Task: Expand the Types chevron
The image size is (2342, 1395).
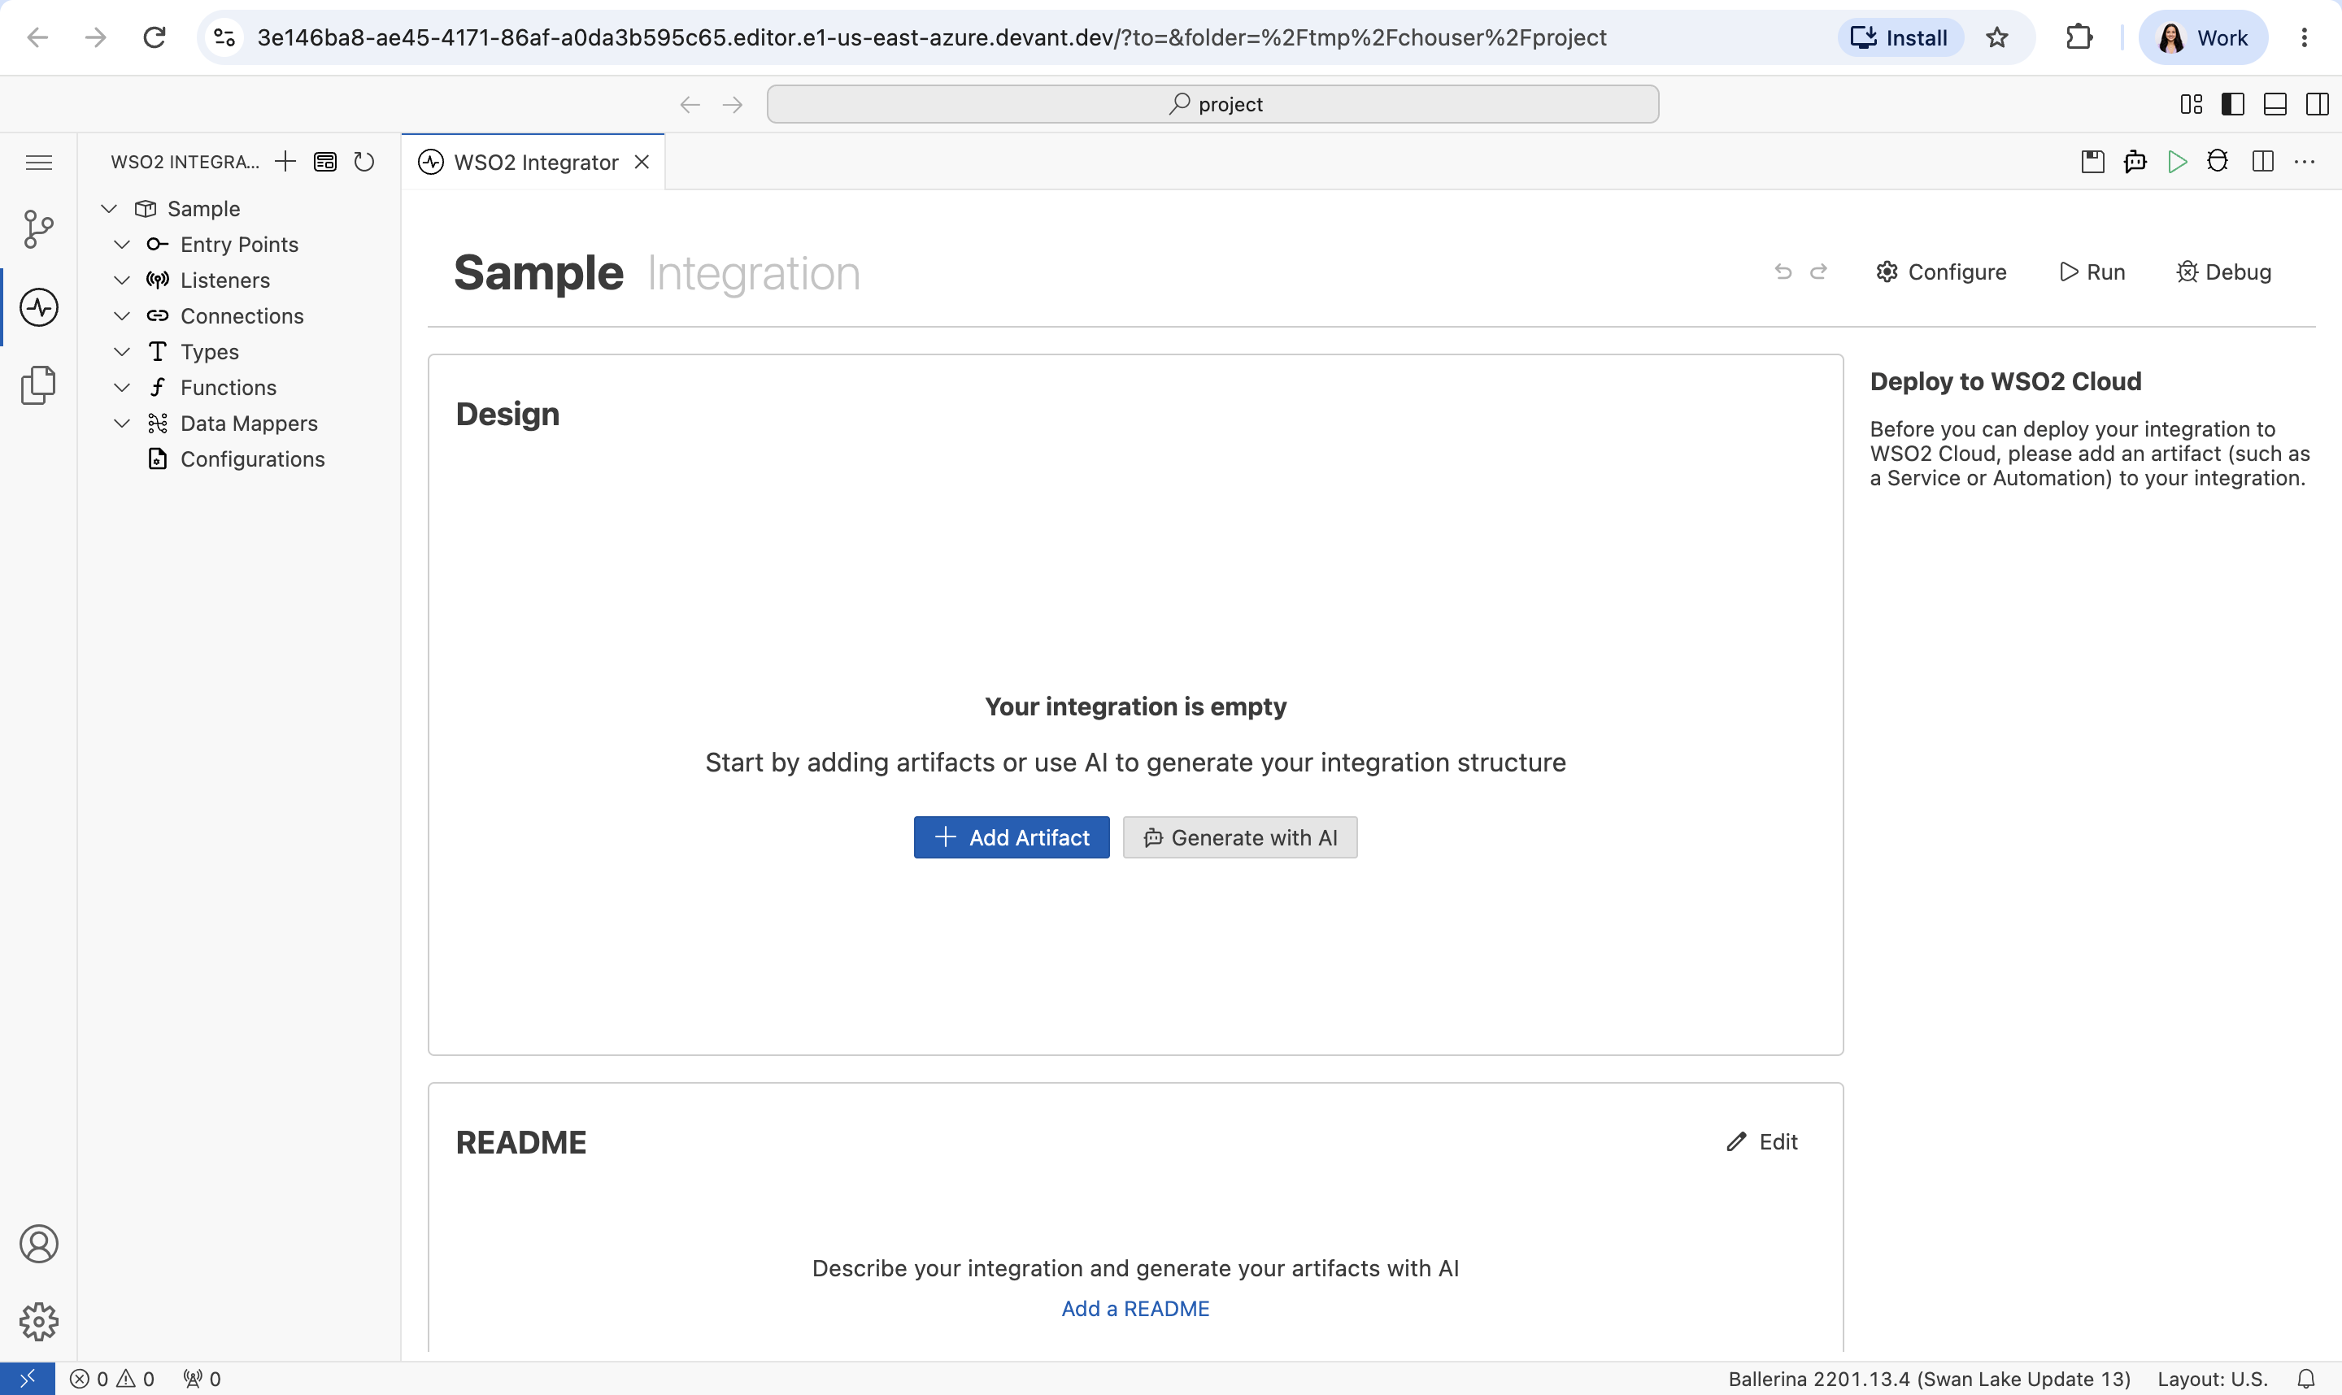Action: pos(122,351)
